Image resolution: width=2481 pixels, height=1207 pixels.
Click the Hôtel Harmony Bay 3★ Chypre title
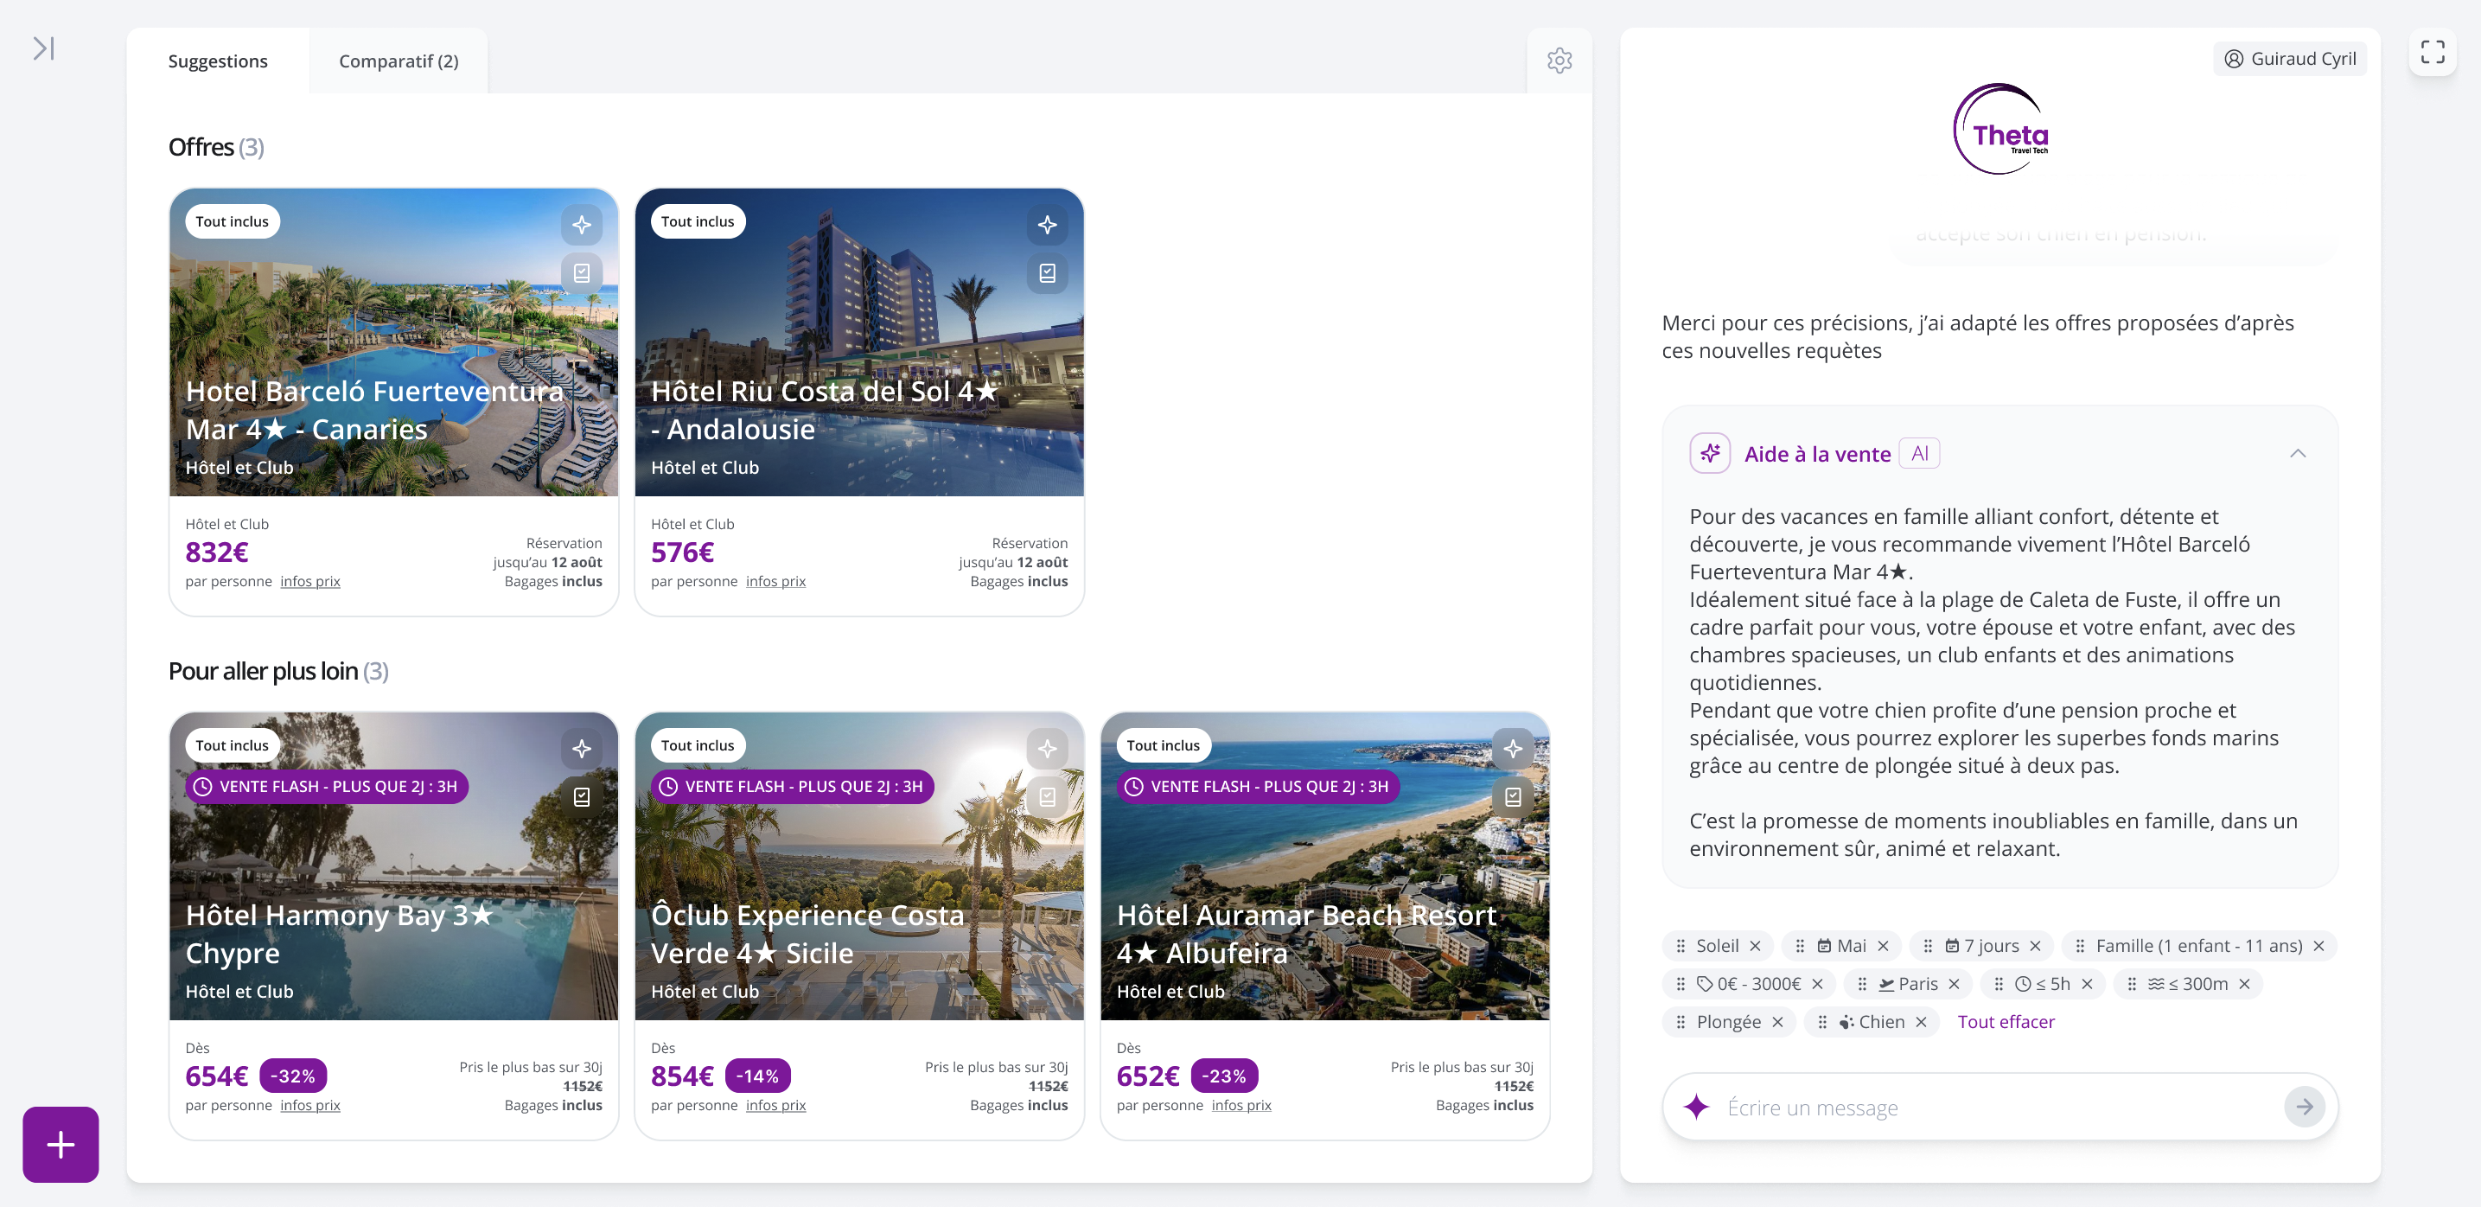[x=339, y=934]
